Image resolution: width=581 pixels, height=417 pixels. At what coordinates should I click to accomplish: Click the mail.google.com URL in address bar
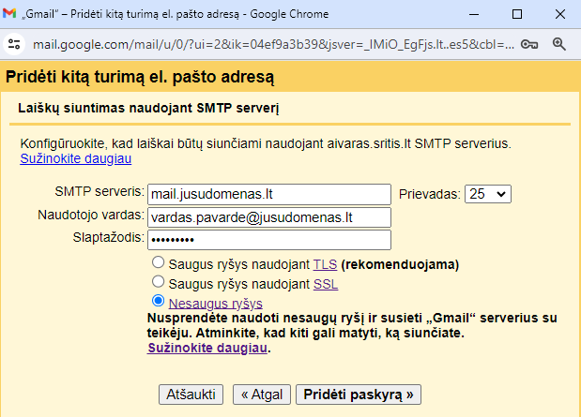click(x=273, y=45)
